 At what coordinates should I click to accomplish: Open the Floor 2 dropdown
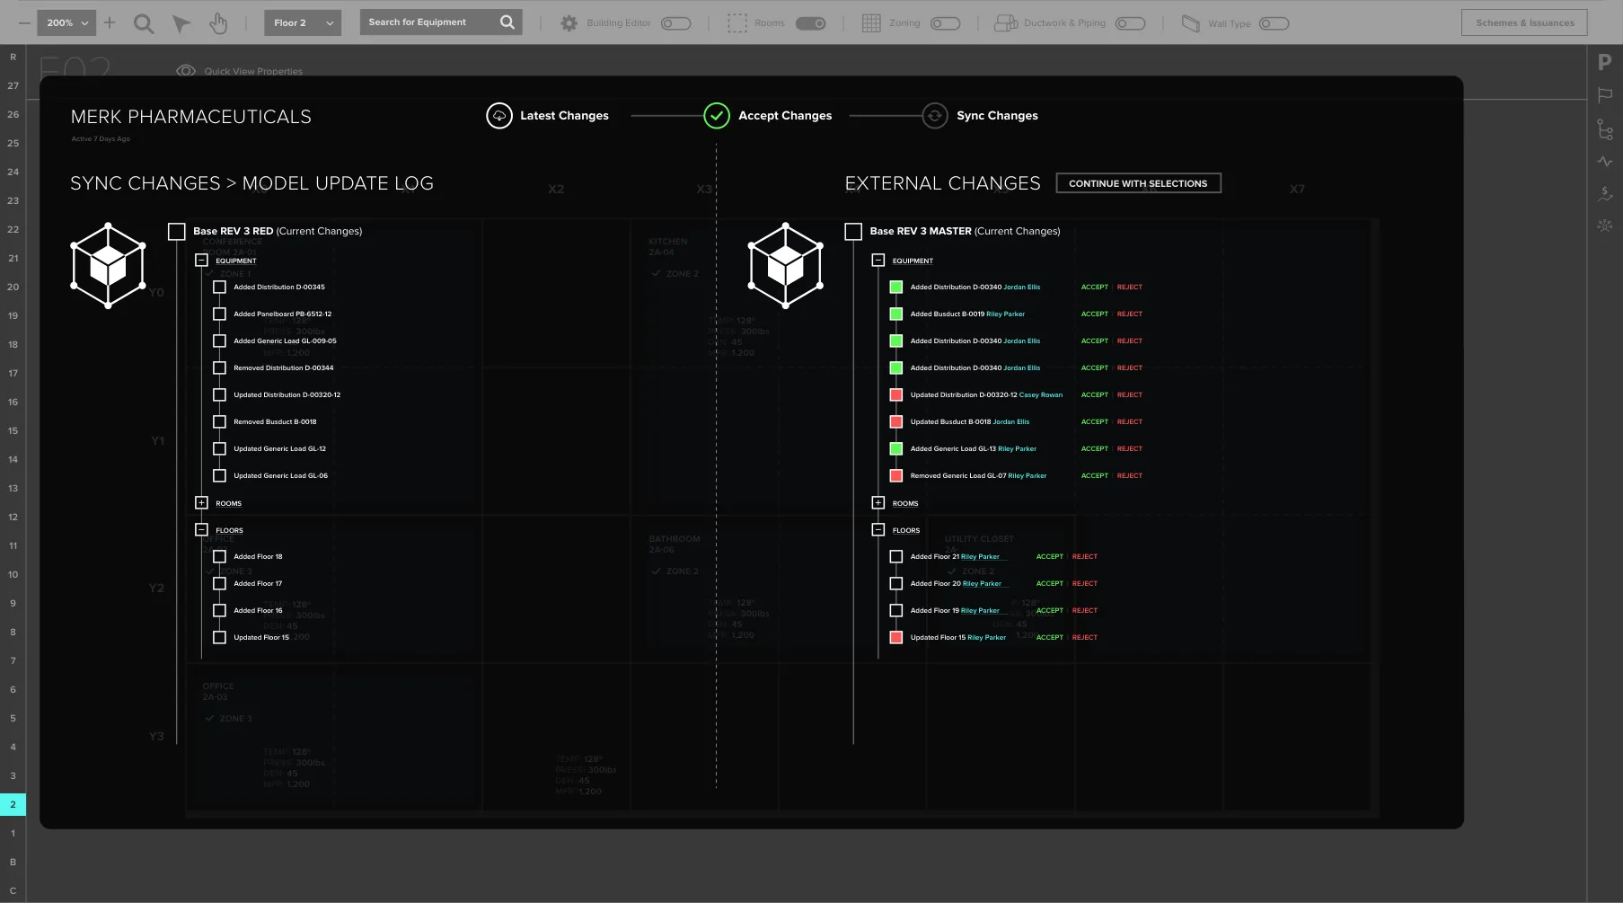[x=303, y=22]
